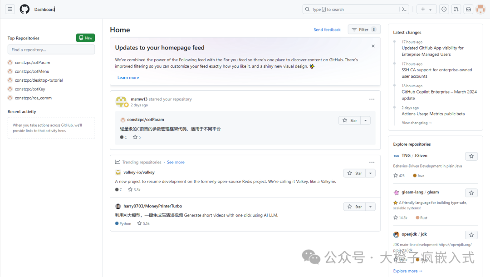Star the TNG/JGiven repository
This screenshot has height=277, width=490.
[471, 156]
